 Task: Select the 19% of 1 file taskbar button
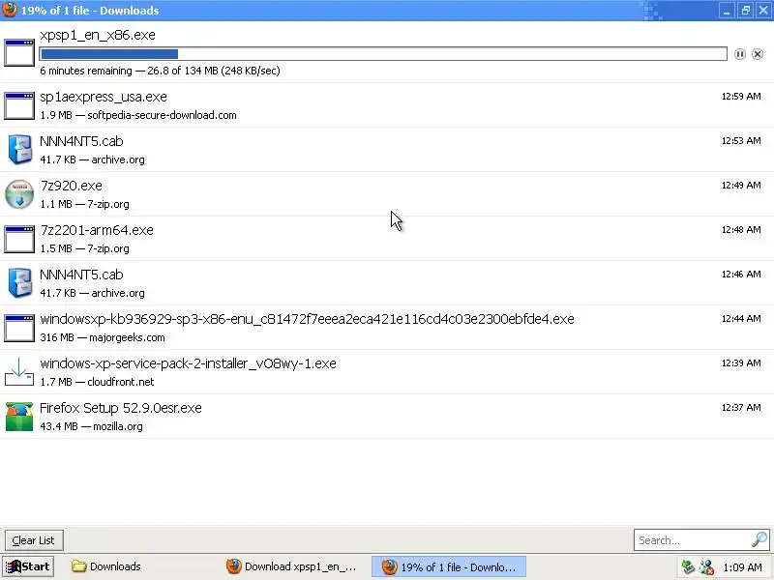(x=449, y=566)
